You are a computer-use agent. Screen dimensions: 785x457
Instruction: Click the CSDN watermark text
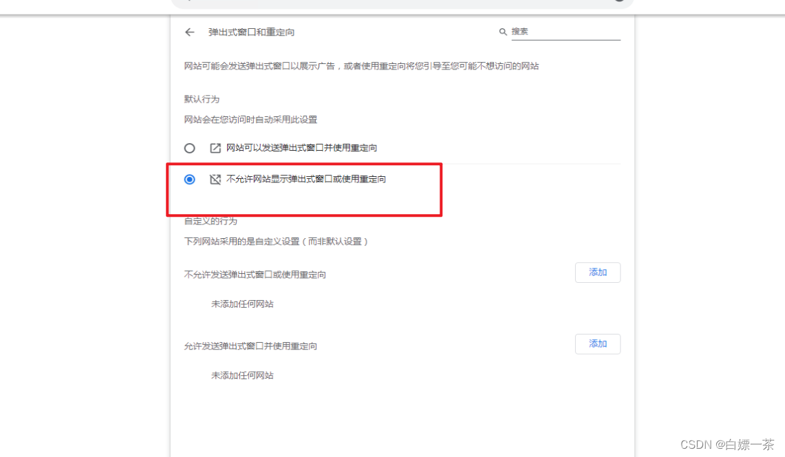727,445
